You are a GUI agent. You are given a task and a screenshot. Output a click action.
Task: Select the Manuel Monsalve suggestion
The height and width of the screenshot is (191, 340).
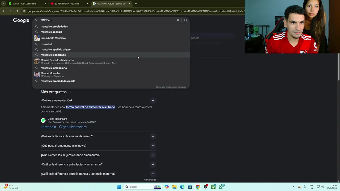coord(111,75)
